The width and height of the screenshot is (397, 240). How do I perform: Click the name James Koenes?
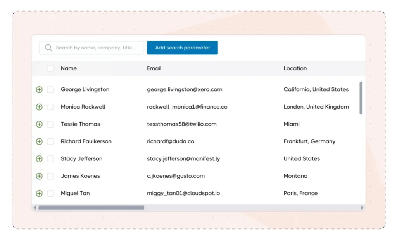tap(80, 176)
